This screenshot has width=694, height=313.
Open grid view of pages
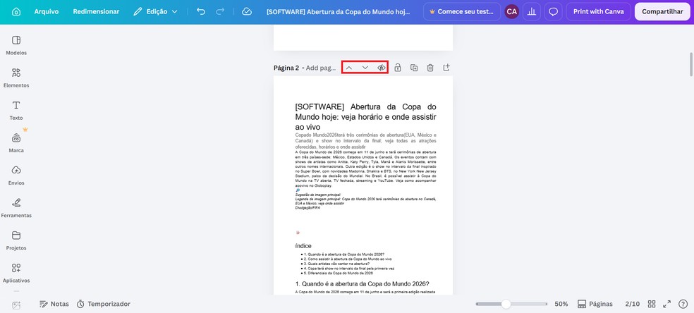pos(652,304)
